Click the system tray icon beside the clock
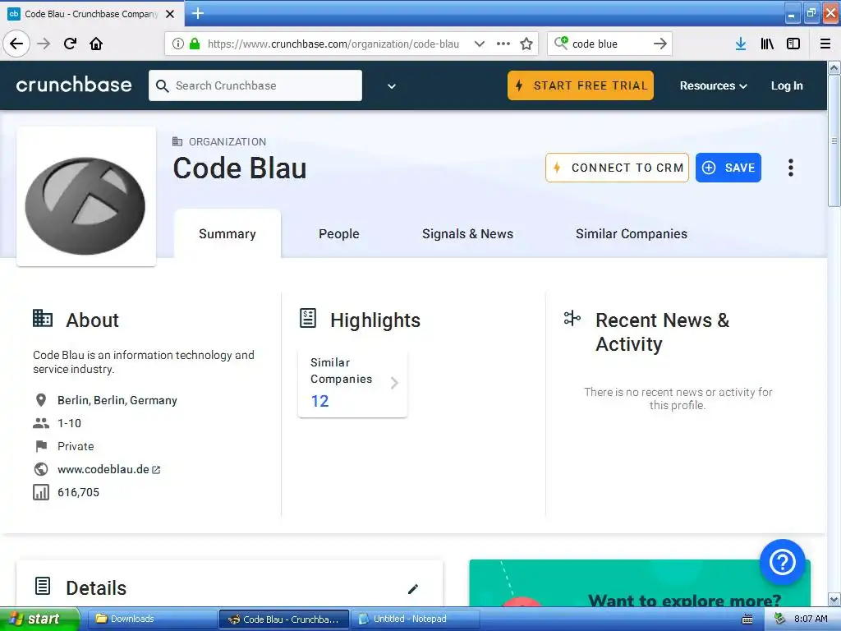Viewport: 841px width, 631px height. pos(779,619)
